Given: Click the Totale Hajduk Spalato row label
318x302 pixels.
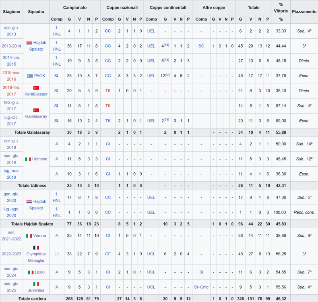Looking at the screenshot, I should tap(32, 224).
